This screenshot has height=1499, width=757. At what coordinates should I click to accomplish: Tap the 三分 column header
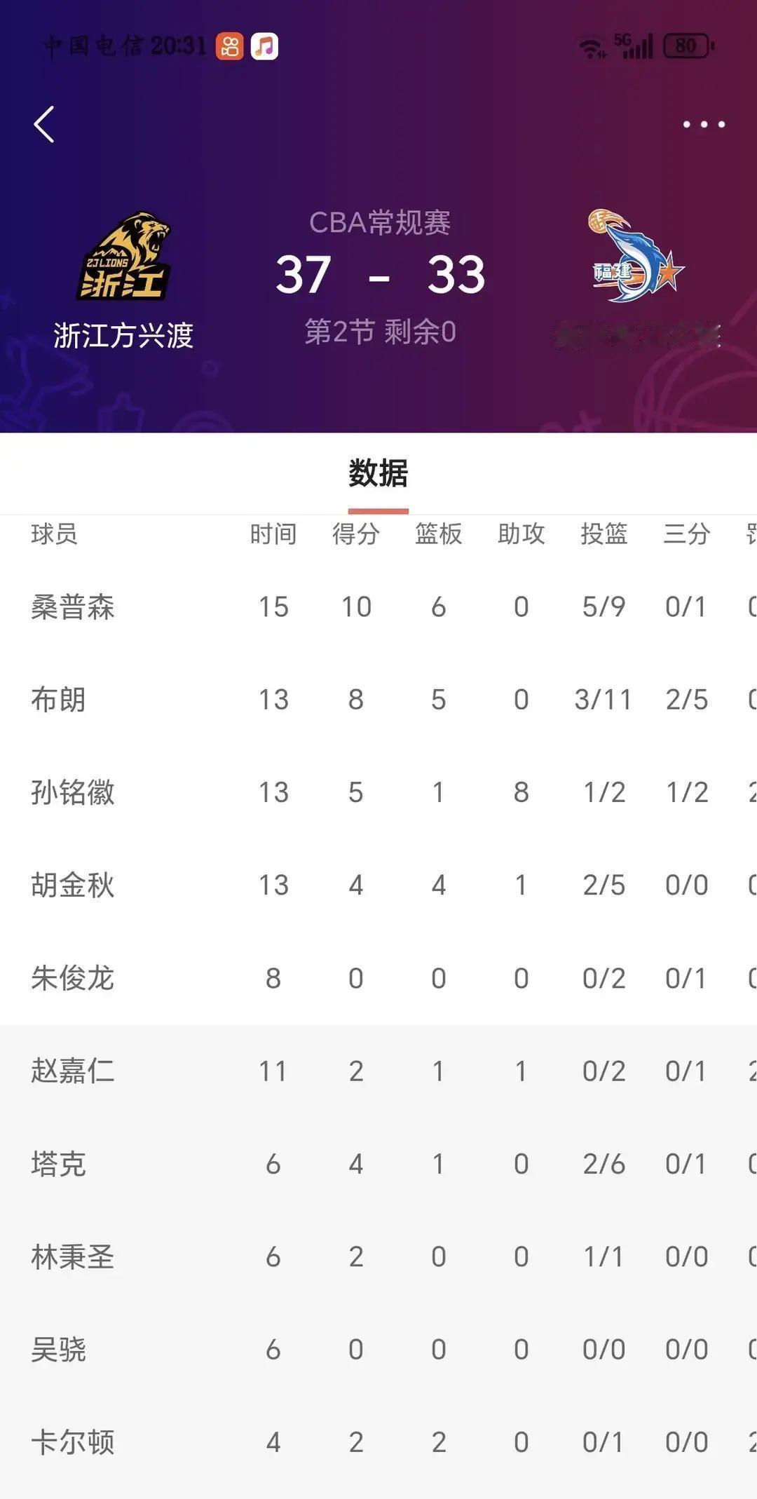[686, 534]
